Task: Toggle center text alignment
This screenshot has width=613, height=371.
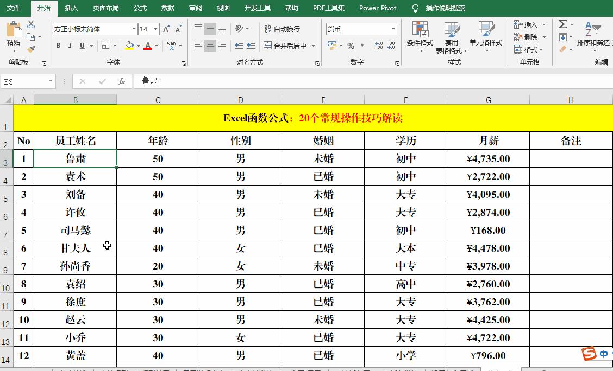Action: click(209, 46)
